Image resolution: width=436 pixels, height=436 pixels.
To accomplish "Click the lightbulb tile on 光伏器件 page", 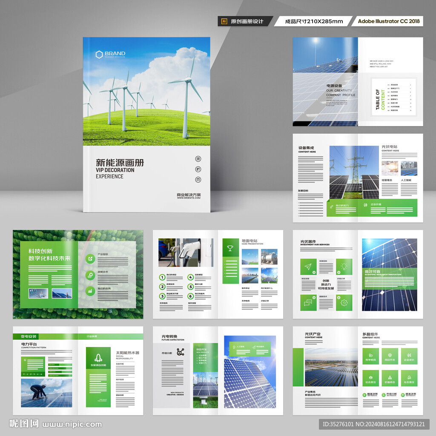I will (x=344, y=267).
